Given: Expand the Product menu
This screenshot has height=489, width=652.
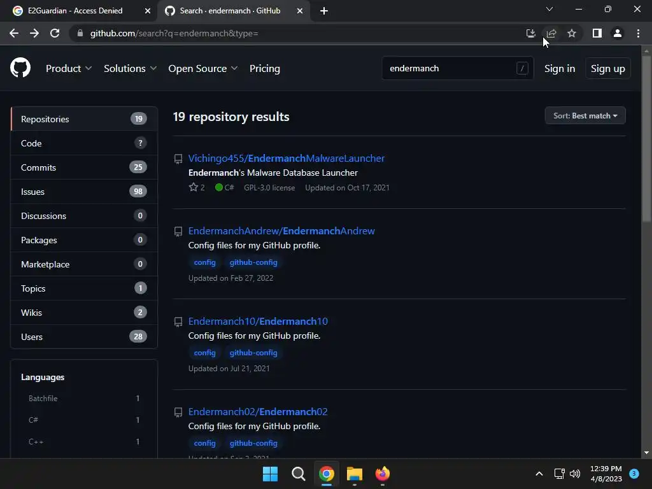Looking at the screenshot, I should pyautogui.click(x=69, y=69).
